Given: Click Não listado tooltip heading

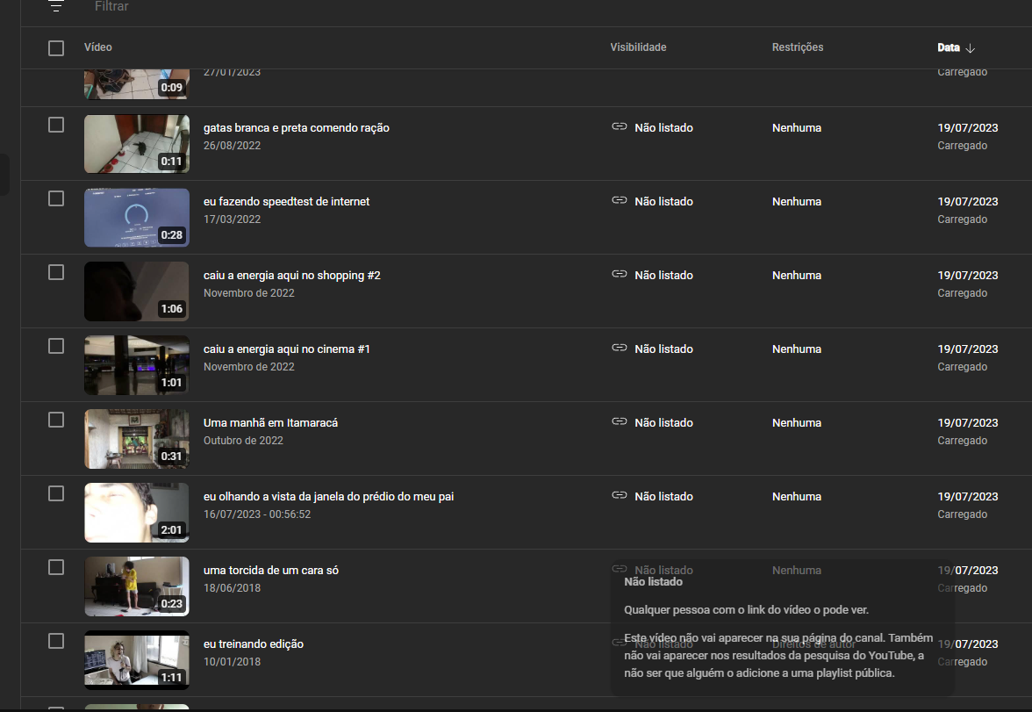Looking at the screenshot, I should tap(653, 581).
